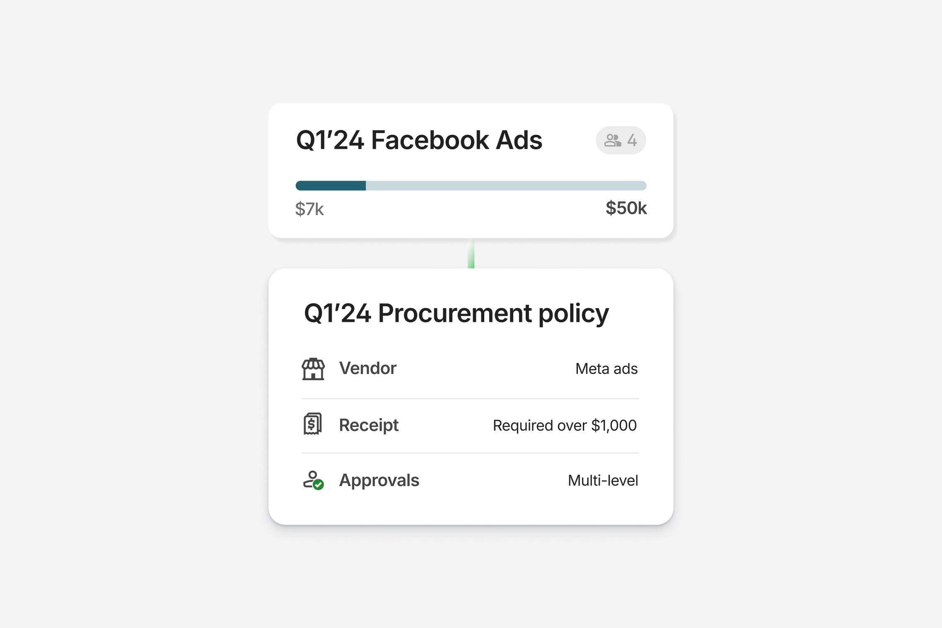Viewport: 942px width, 628px height.
Task: Click the Q1'24 Facebook Ads title
Action: click(x=419, y=140)
